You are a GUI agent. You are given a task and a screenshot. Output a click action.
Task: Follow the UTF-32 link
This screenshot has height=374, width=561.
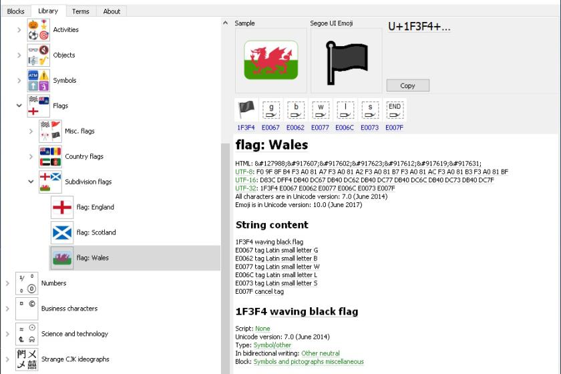tap(246, 188)
